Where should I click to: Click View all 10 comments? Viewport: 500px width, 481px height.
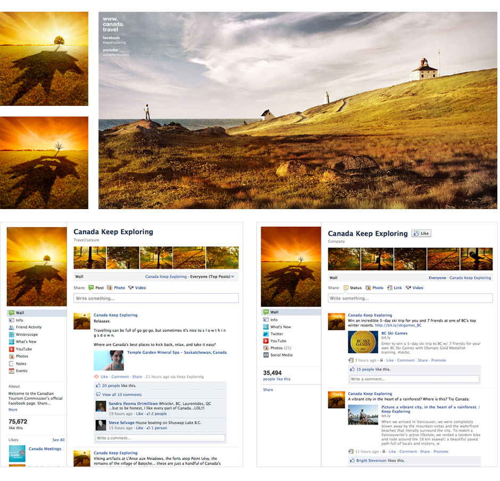tap(122, 395)
